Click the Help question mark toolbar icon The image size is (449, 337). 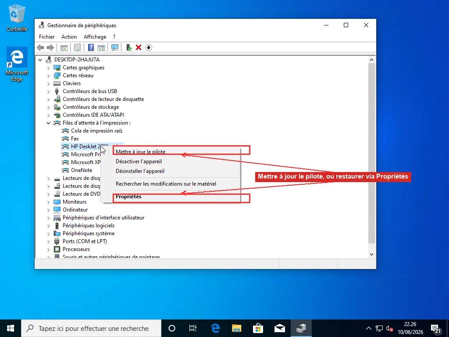tap(91, 47)
